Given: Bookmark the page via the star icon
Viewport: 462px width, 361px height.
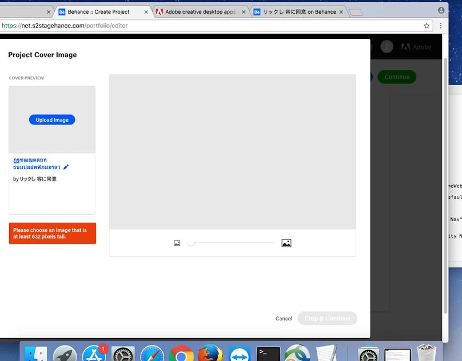Looking at the screenshot, I should [427, 26].
